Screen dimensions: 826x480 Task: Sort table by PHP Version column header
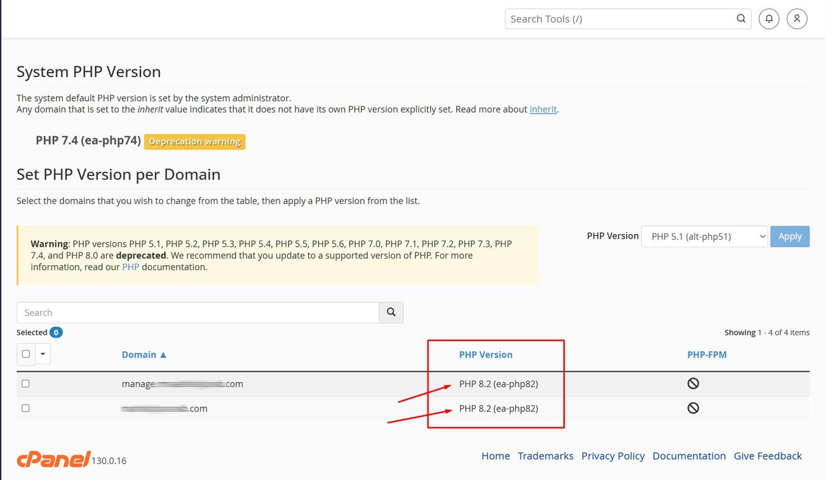coord(485,355)
